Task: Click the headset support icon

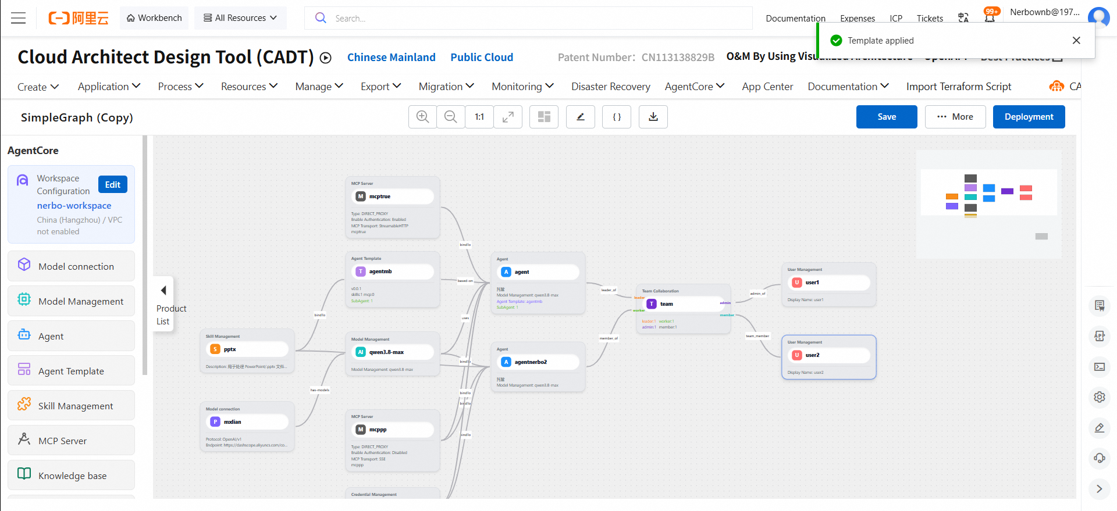Action: [x=1099, y=458]
